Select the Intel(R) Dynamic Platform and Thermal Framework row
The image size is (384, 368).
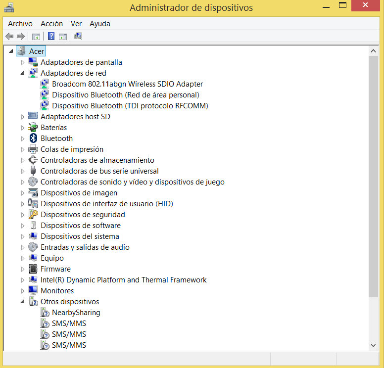pyautogui.click(x=123, y=279)
